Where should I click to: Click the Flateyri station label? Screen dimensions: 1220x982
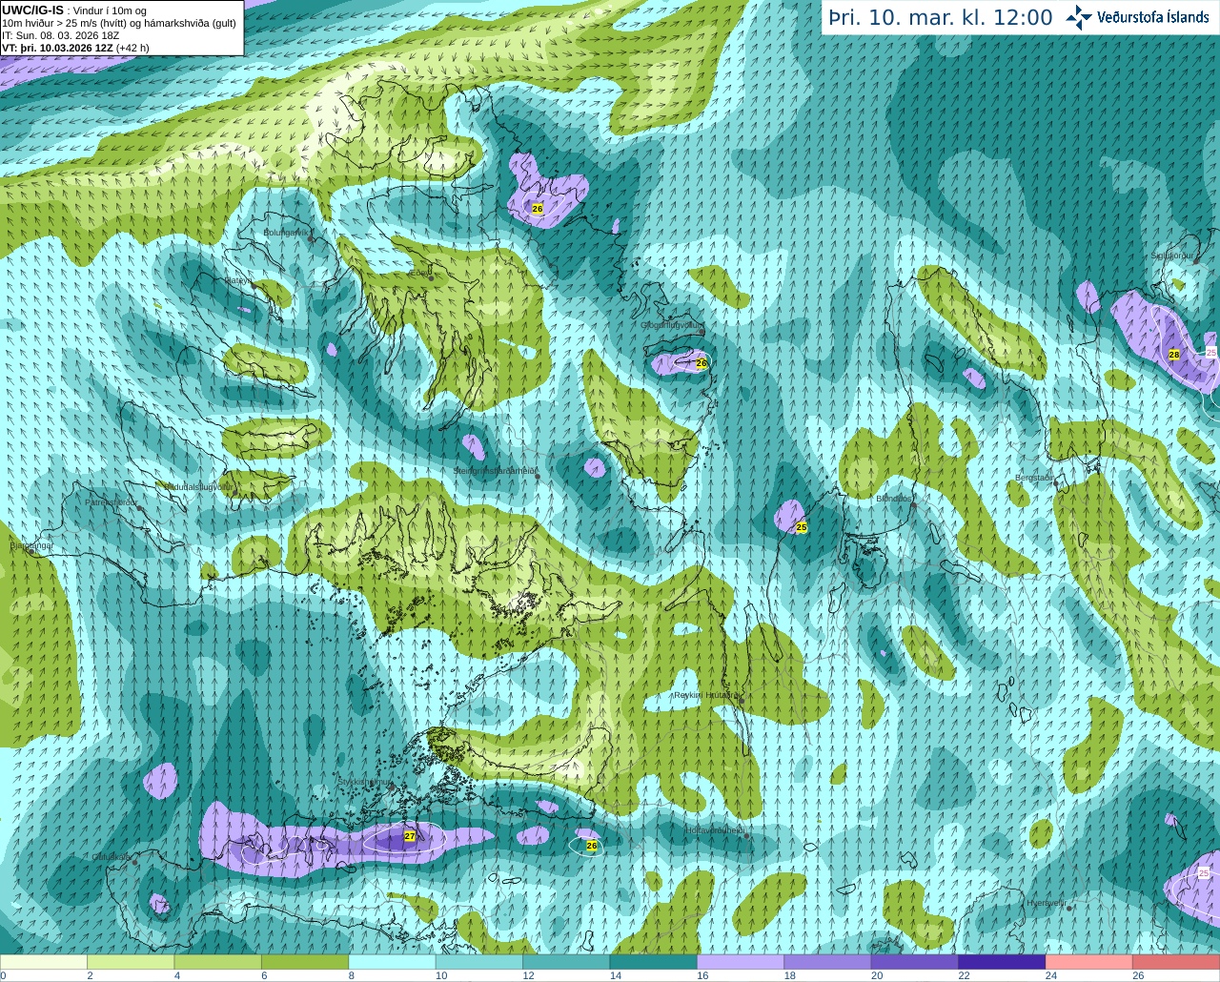click(238, 280)
